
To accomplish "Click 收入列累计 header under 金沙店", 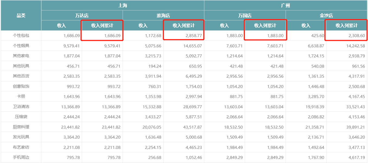I will [x=347, y=25].
